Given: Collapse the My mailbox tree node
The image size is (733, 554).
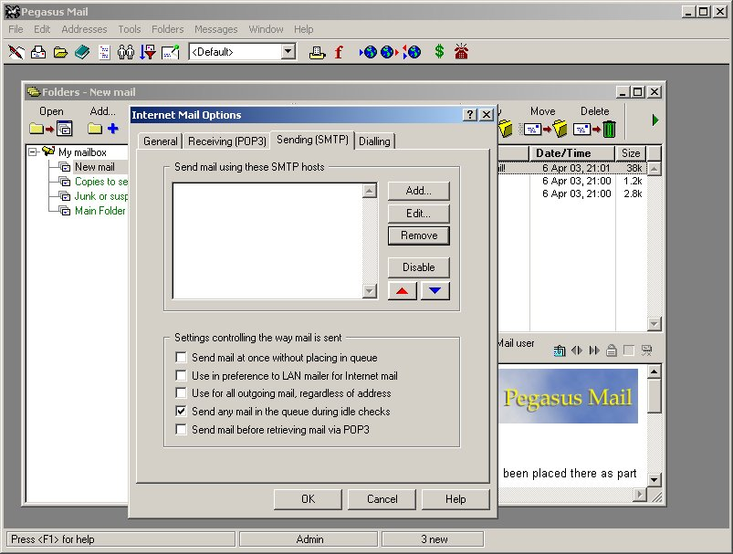Looking at the screenshot, I should tap(34, 152).
